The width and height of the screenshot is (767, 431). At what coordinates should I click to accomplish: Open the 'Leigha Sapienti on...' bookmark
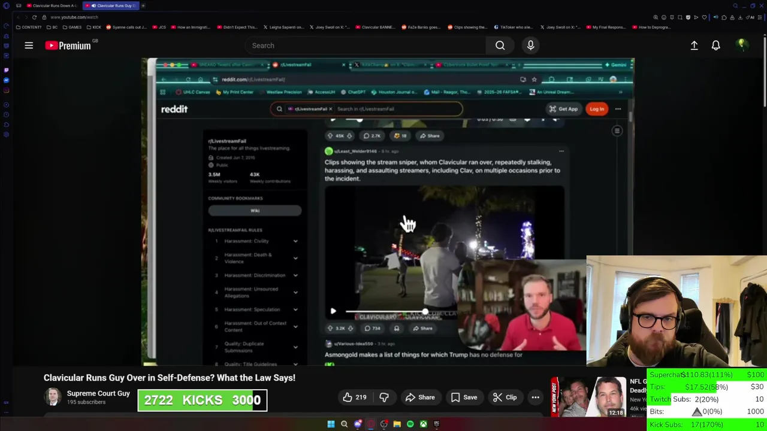[x=284, y=27]
